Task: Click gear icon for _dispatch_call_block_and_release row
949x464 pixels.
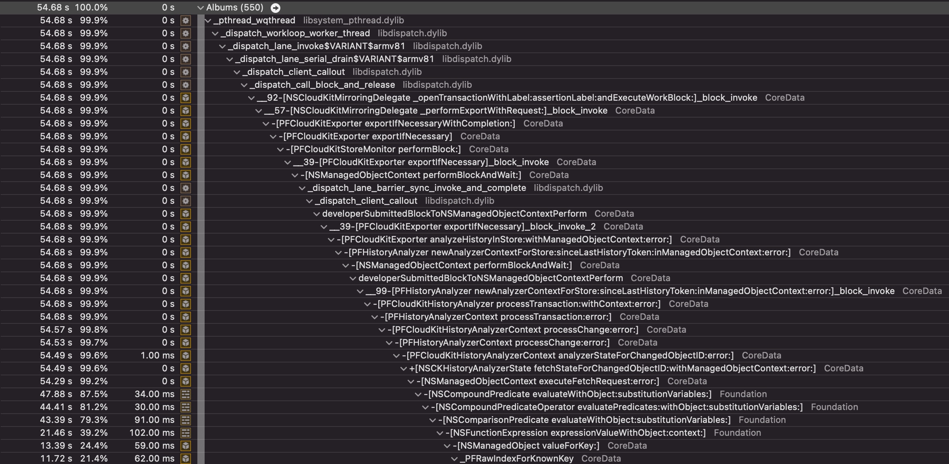Action: point(185,85)
